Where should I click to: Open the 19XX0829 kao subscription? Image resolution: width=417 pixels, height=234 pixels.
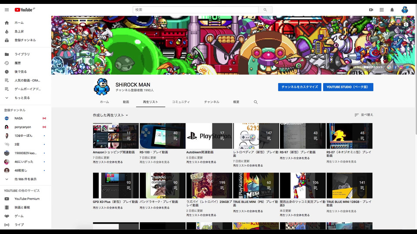(x=26, y=153)
